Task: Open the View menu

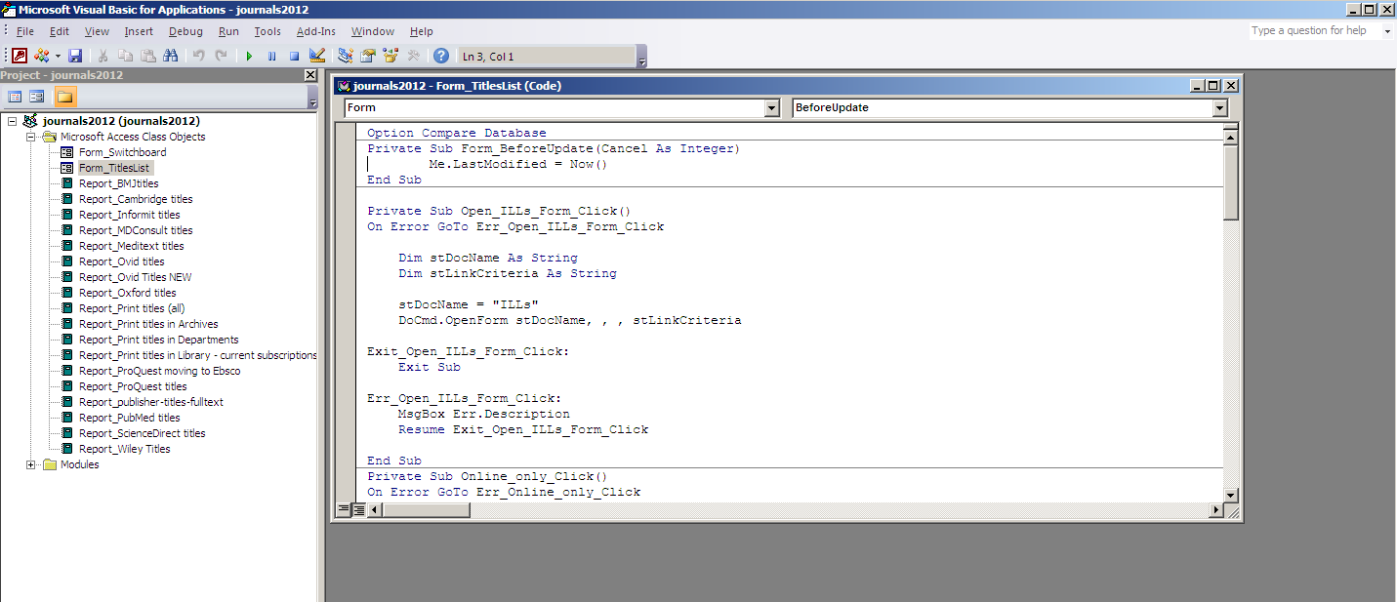Action: point(97,31)
